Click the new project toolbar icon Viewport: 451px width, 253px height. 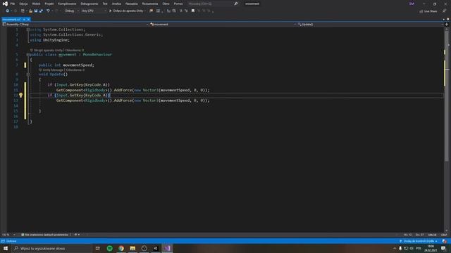coord(23,11)
